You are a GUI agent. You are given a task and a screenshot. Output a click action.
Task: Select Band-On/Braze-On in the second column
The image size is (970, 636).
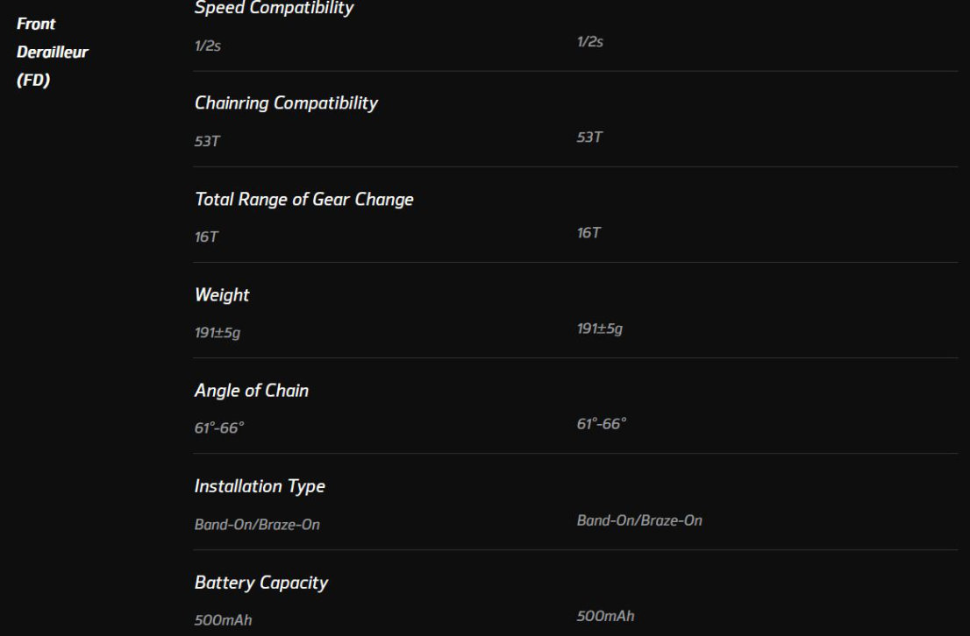tap(639, 520)
